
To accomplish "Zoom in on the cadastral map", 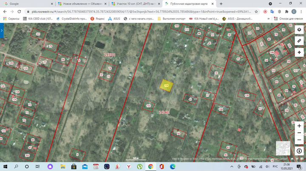I will 299,126.
